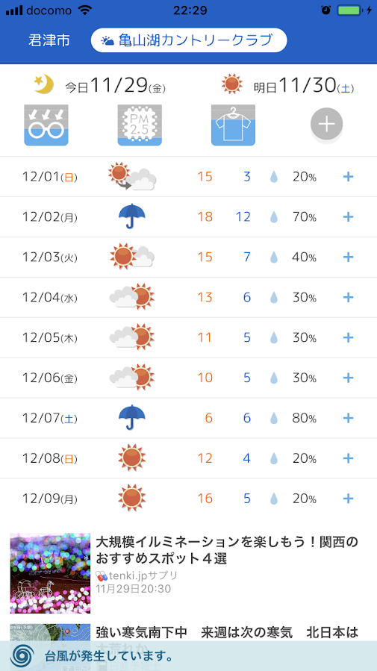Open the pollen glasses index icon
This screenshot has height=671, width=377.
(x=46, y=125)
